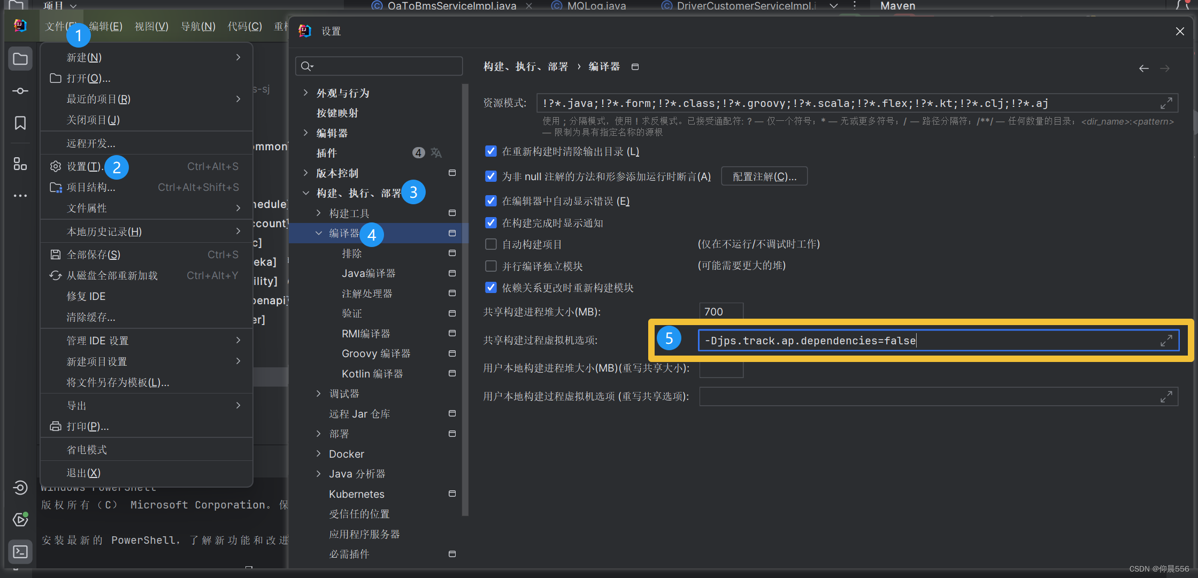Click project-level marker icon beside 远程 Jar 仓库
The image size is (1198, 578).
[452, 413]
